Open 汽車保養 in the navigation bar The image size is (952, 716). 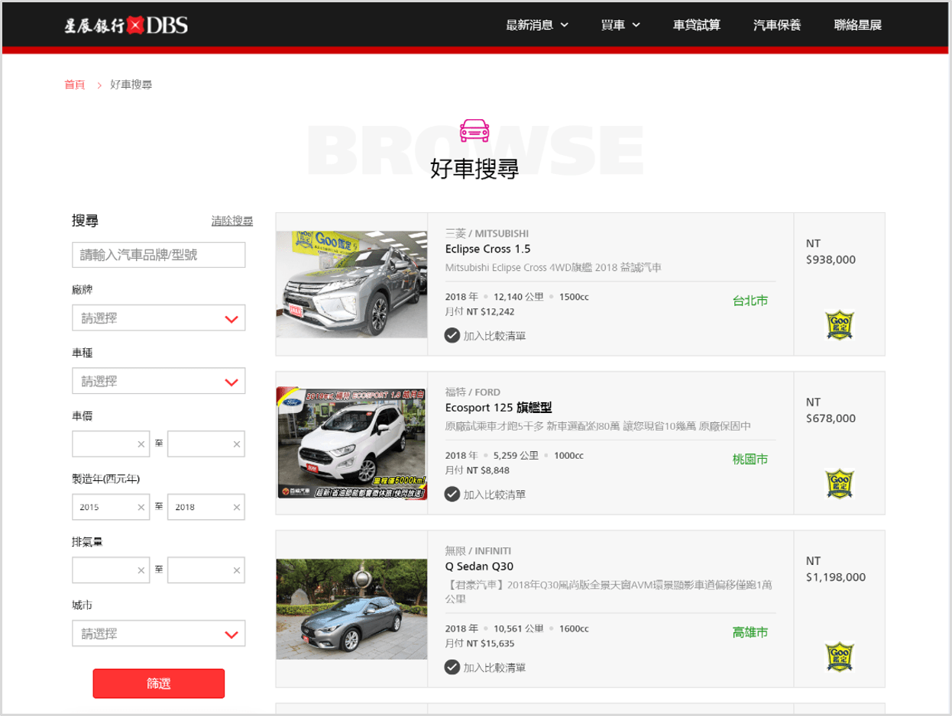click(x=777, y=25)
